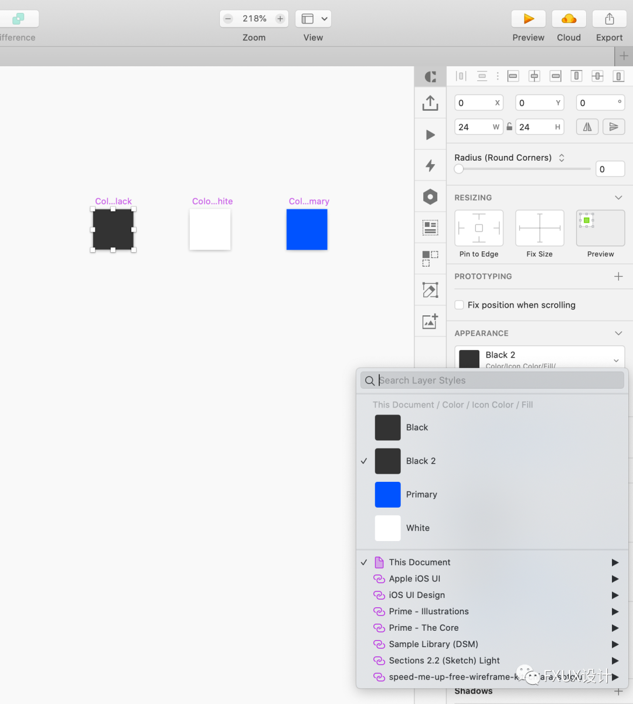
Task: Click the Export toolbar button
Action: coord(610,19)
